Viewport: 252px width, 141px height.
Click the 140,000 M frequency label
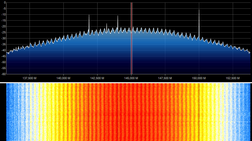point(63,78)
